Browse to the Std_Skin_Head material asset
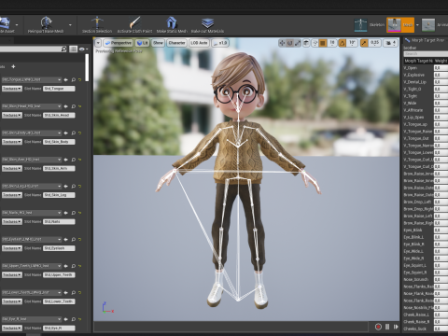This screenshot has width=448, height=336. click(74, 106)
